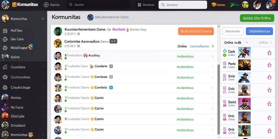Click the emoji icon in Lrnbentta Camie row
Viewport: 278px width, 139px height.
coord(92,77)
